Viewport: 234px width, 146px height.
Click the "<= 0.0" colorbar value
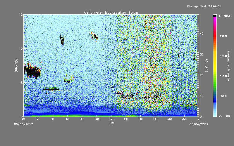[224, 116]
